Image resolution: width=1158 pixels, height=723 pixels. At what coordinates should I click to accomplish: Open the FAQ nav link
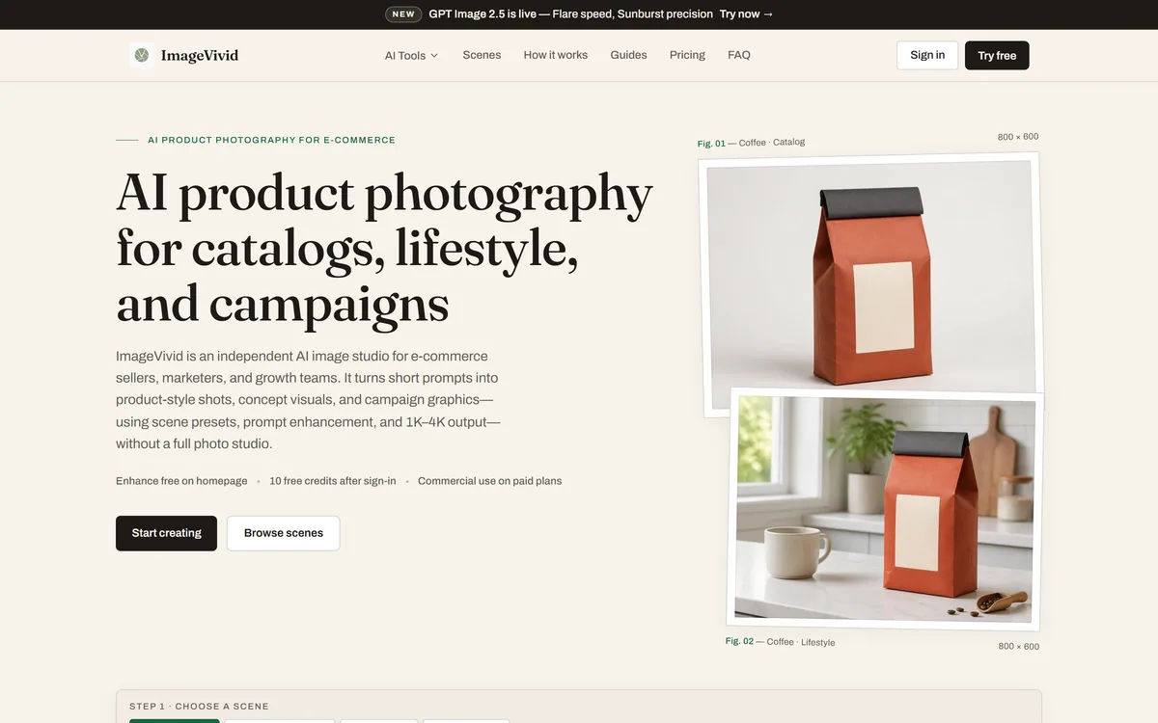coord(739,55)
